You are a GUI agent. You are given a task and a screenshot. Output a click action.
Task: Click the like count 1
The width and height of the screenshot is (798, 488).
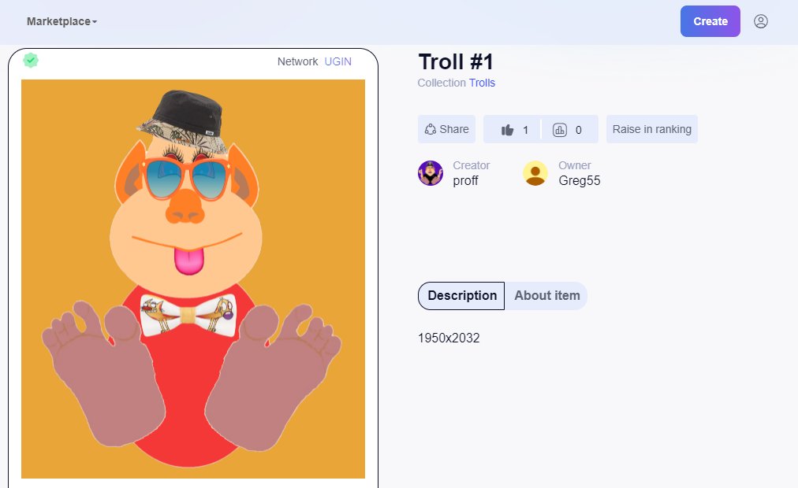click(x=526, y=130)
